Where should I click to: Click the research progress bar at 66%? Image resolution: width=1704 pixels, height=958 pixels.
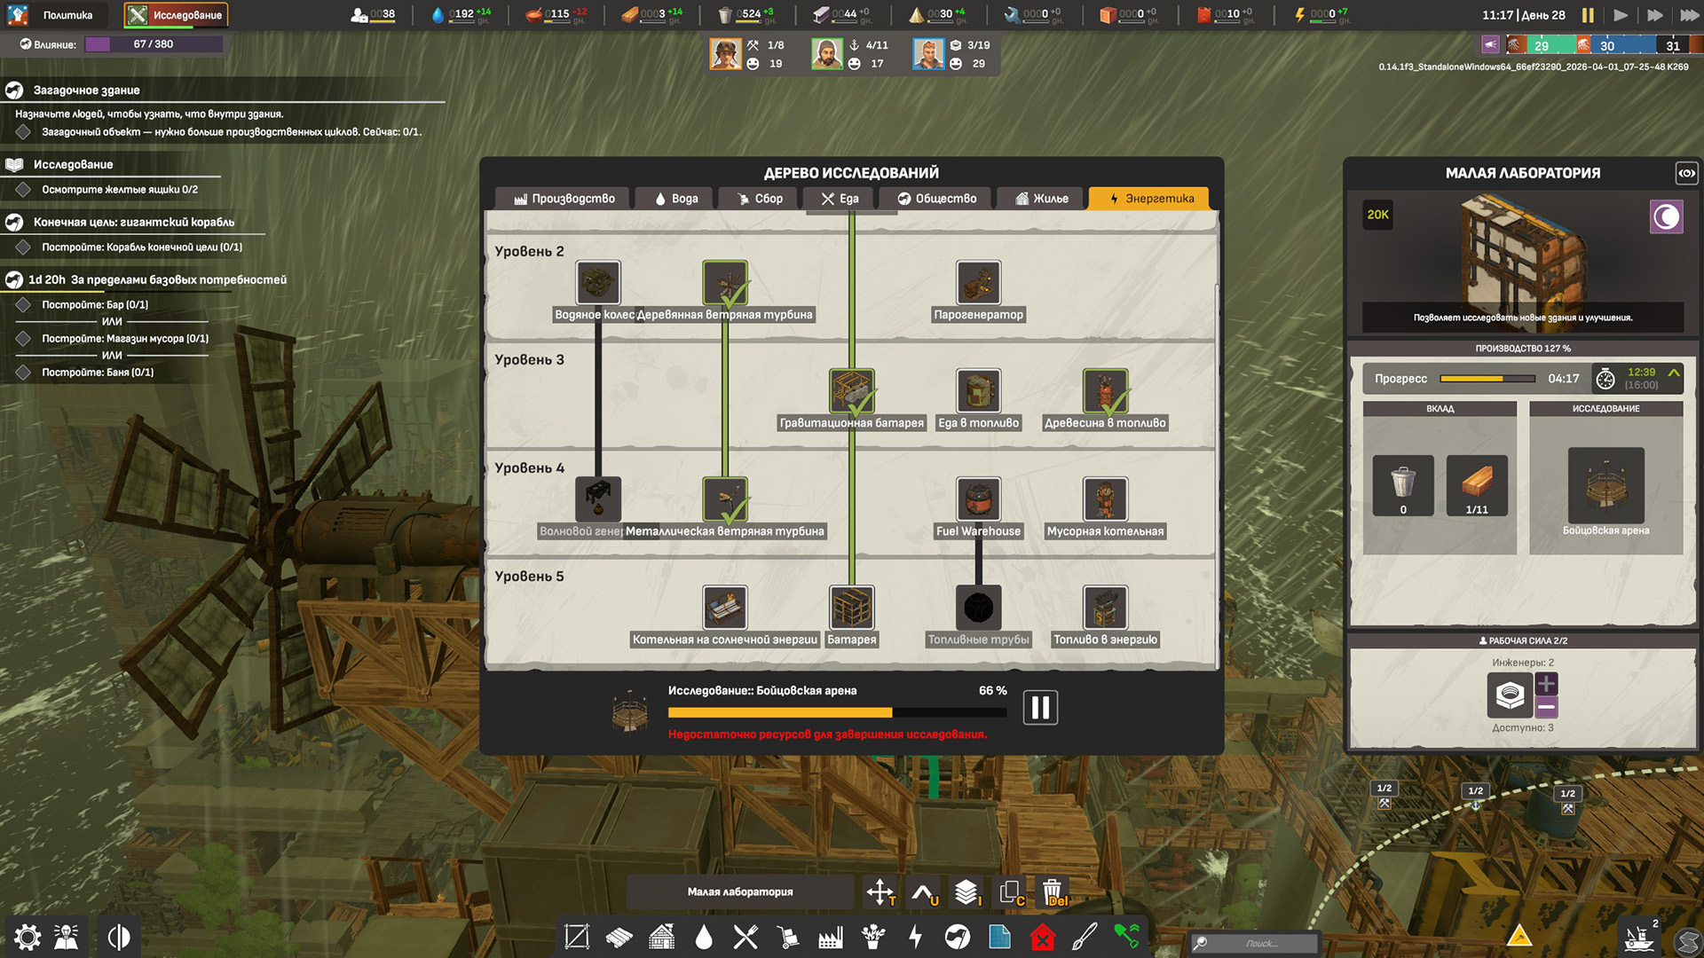coord(837,712)
